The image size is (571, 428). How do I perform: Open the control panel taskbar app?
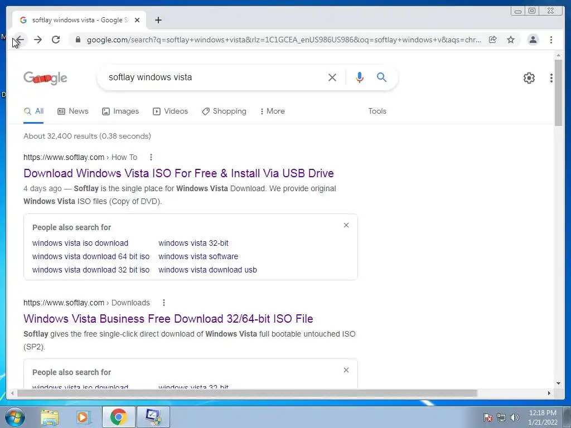tap(153, 417)
